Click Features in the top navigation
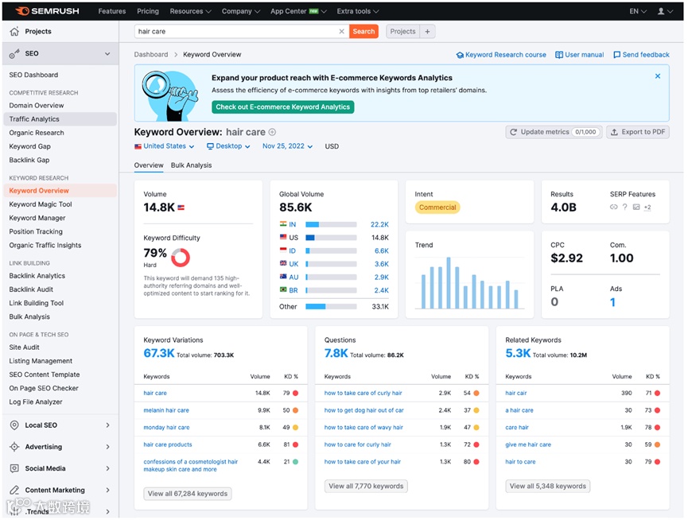Image resolution: width=688 pixels, height=520 pixels. [112, 11]
